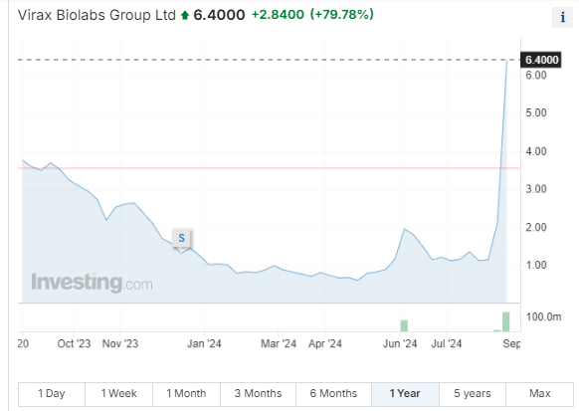Show the 5 years chart range
Viewport: 579px width, 411px height.
[473, 394]
